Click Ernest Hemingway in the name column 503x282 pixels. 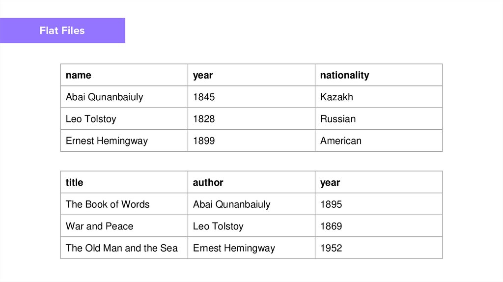(107, 141)
